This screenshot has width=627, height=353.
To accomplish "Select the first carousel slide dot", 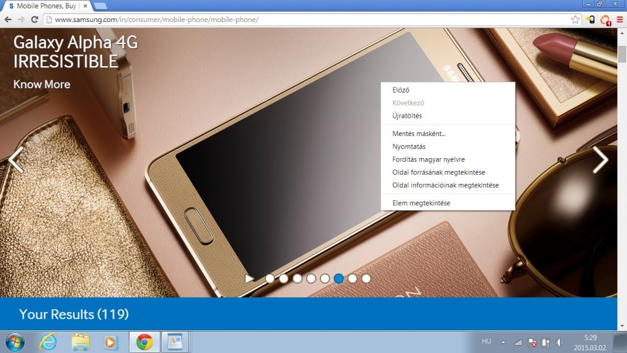I will 270,279.
